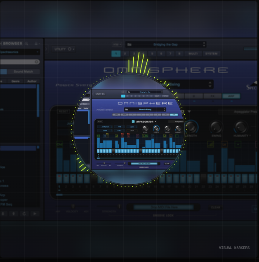Click the Author column header in blurred browser
The height and width of the screenshot is (262, 259).
pos(32,81)
